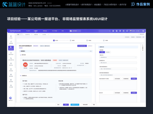Expand the institution selector dropdown in the purple header
The image size is (153, 114).
75,31
